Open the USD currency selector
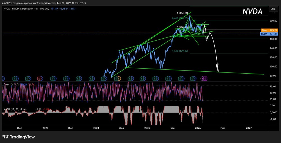 coord(273,9)
